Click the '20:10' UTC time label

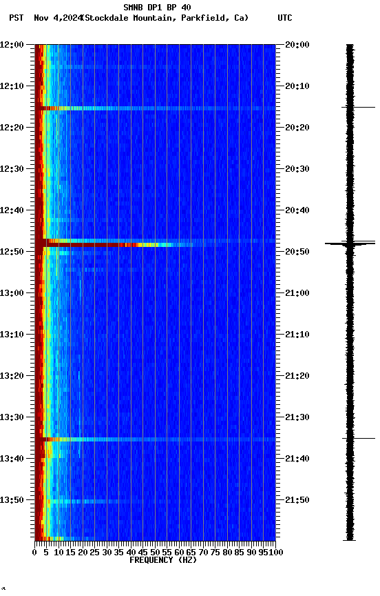297,86
